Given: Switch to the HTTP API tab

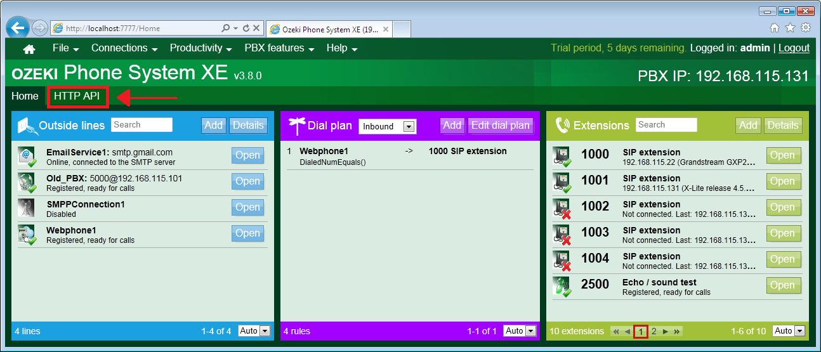Looking at the screenshot, I should click(x=77, y=96).
